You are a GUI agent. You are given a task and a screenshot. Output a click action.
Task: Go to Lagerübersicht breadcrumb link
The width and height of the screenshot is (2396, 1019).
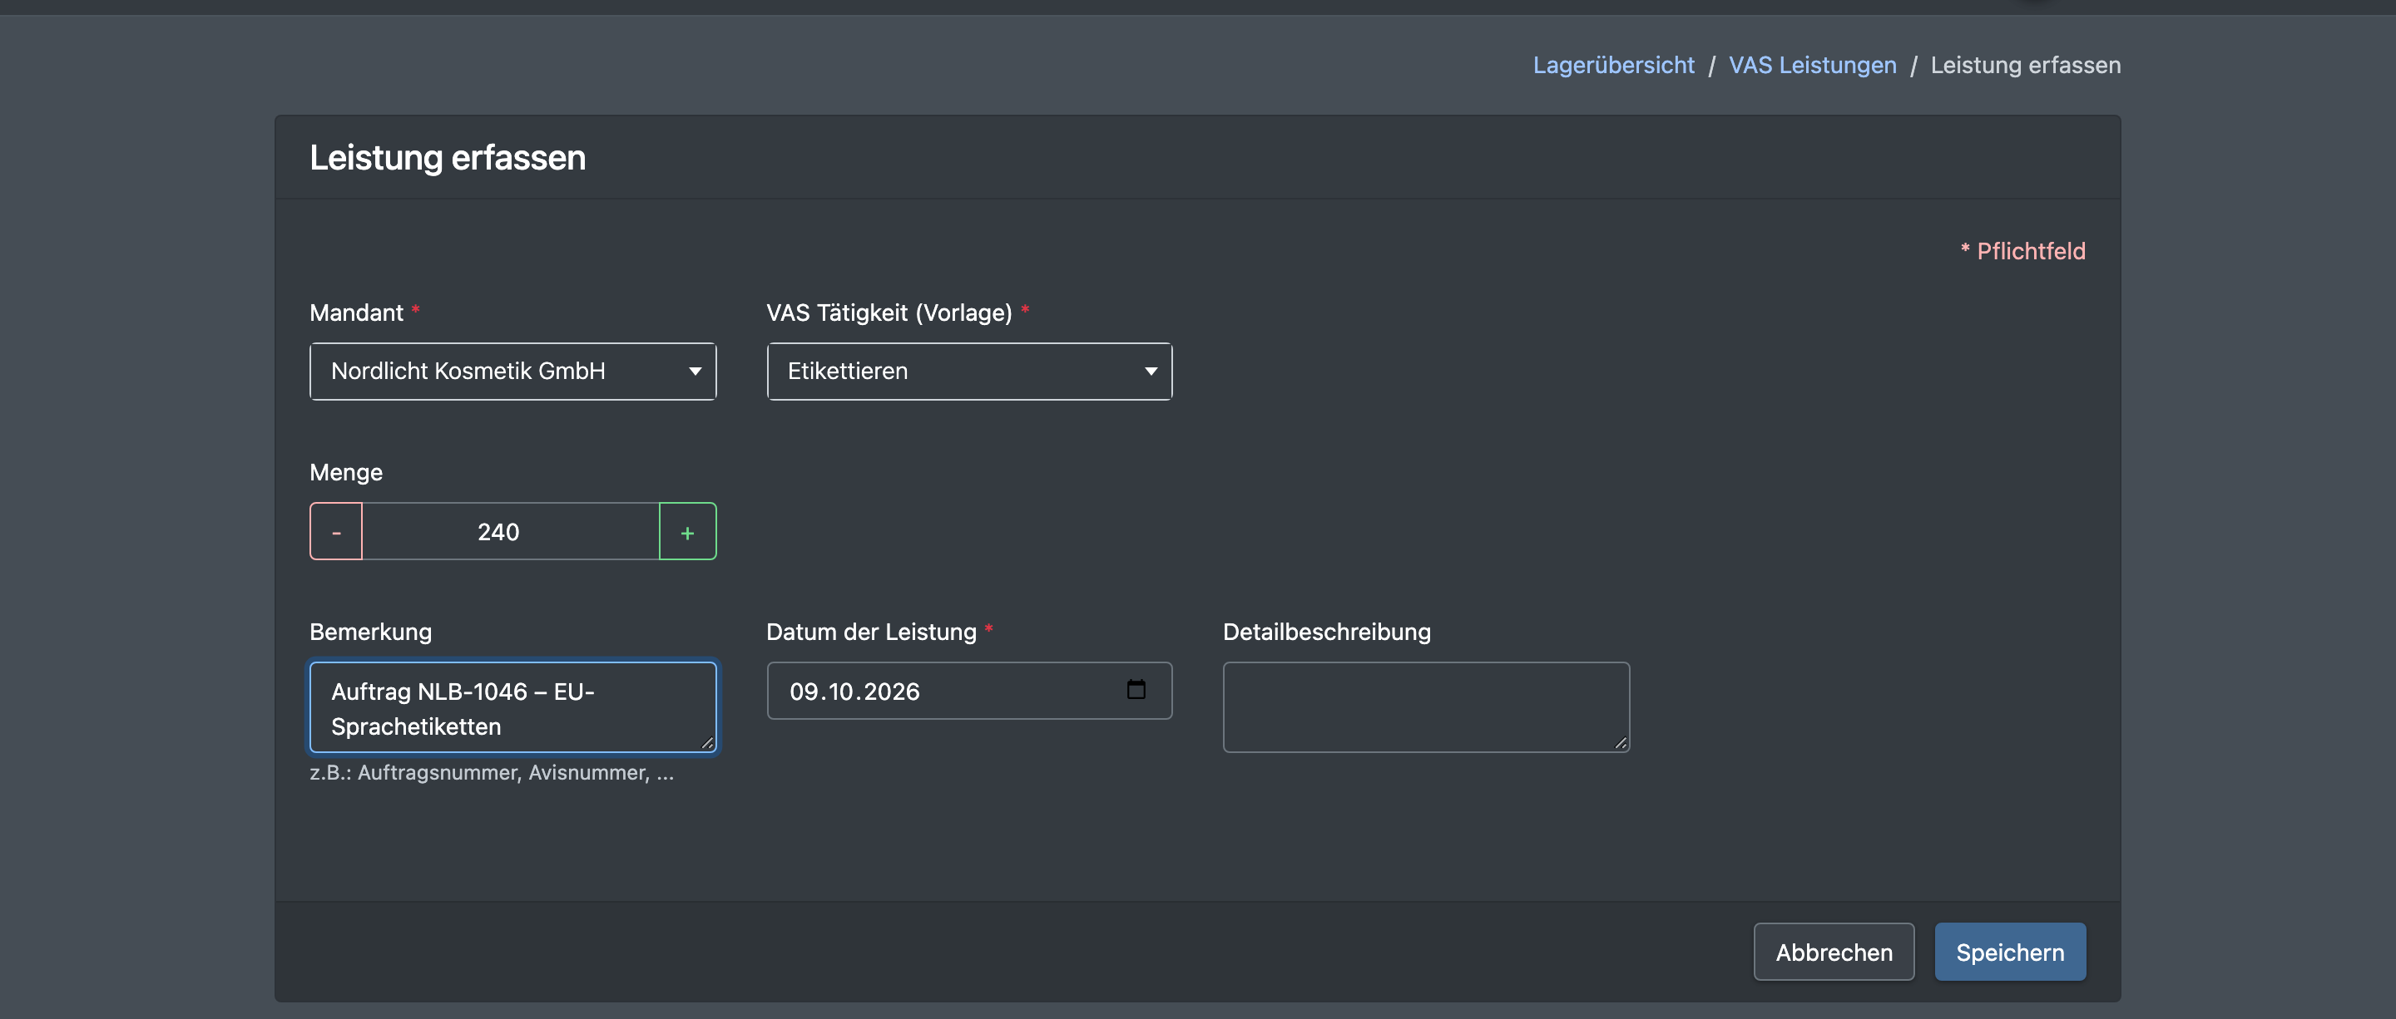point(1613,65)
